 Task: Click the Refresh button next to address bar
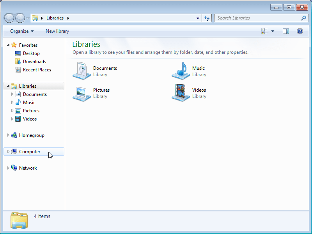(207, 18)
